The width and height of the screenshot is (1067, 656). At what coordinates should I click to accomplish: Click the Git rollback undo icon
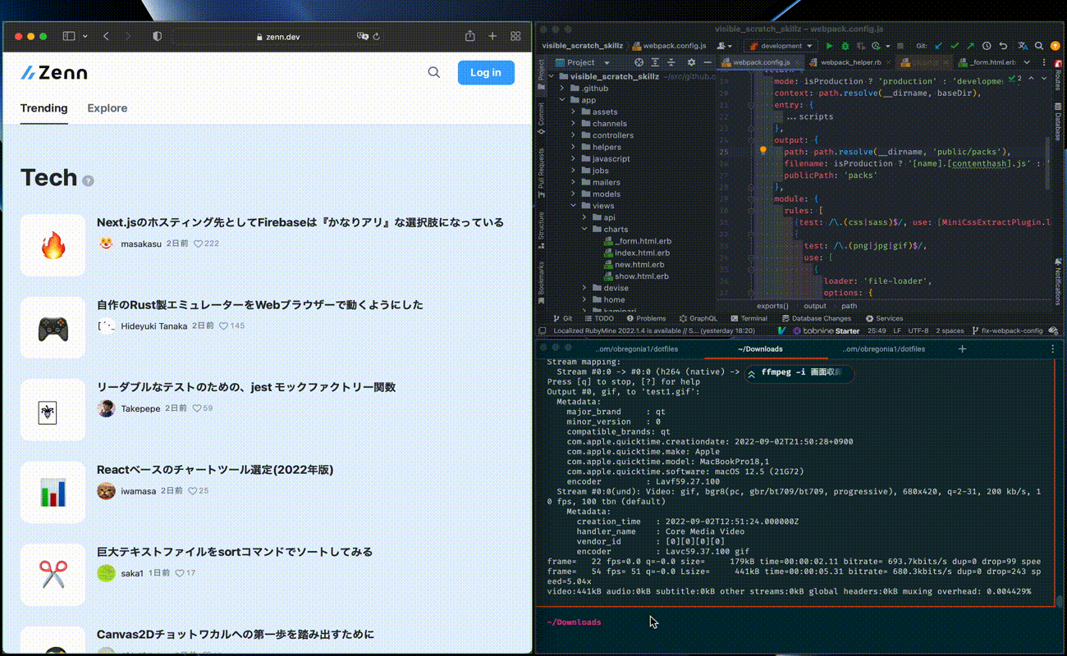(x=1003, y=46)
